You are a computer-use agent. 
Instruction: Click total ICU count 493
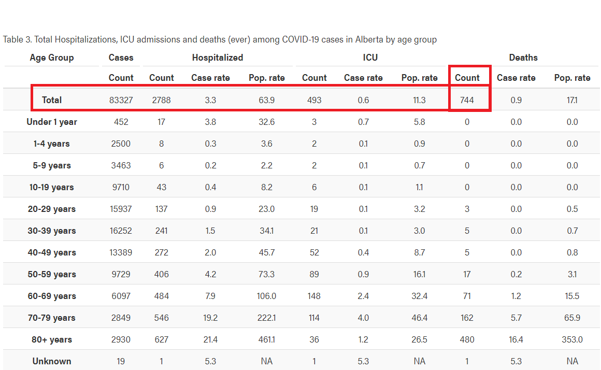[x=314, y=100]
